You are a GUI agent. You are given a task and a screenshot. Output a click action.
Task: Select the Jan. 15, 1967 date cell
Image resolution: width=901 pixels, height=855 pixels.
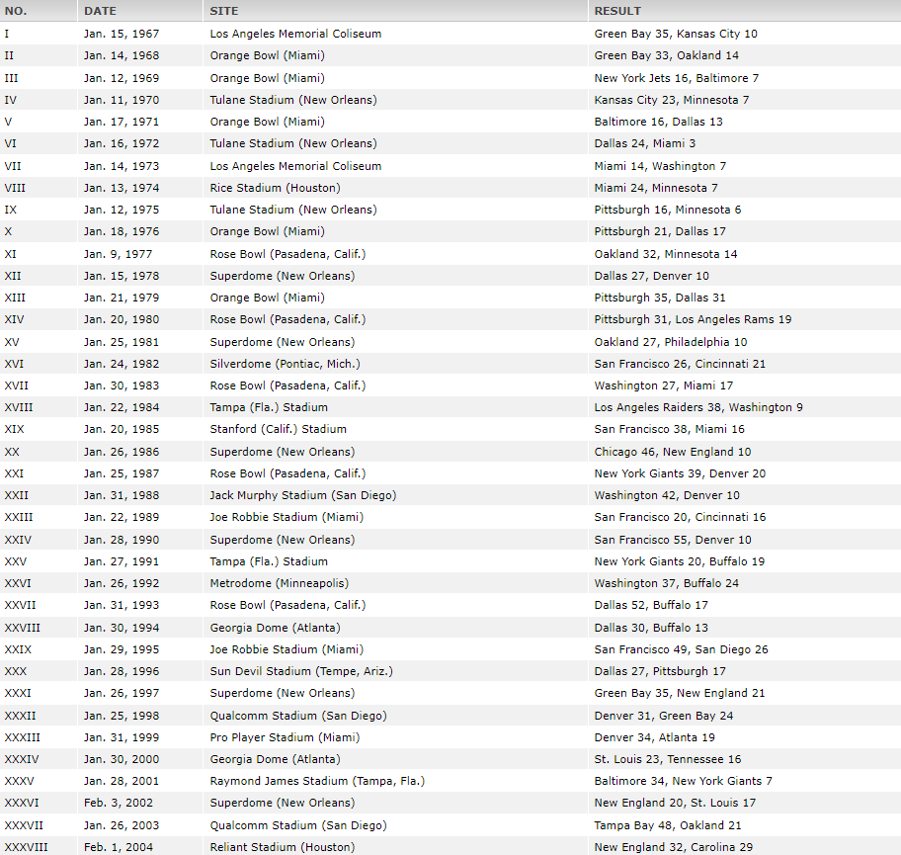click(122, 34)
